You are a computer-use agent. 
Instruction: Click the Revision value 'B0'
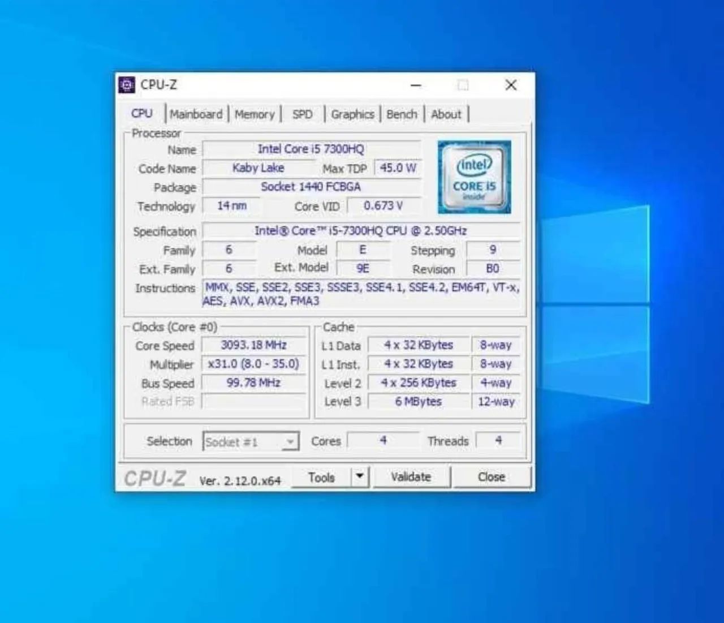[493, 268]
